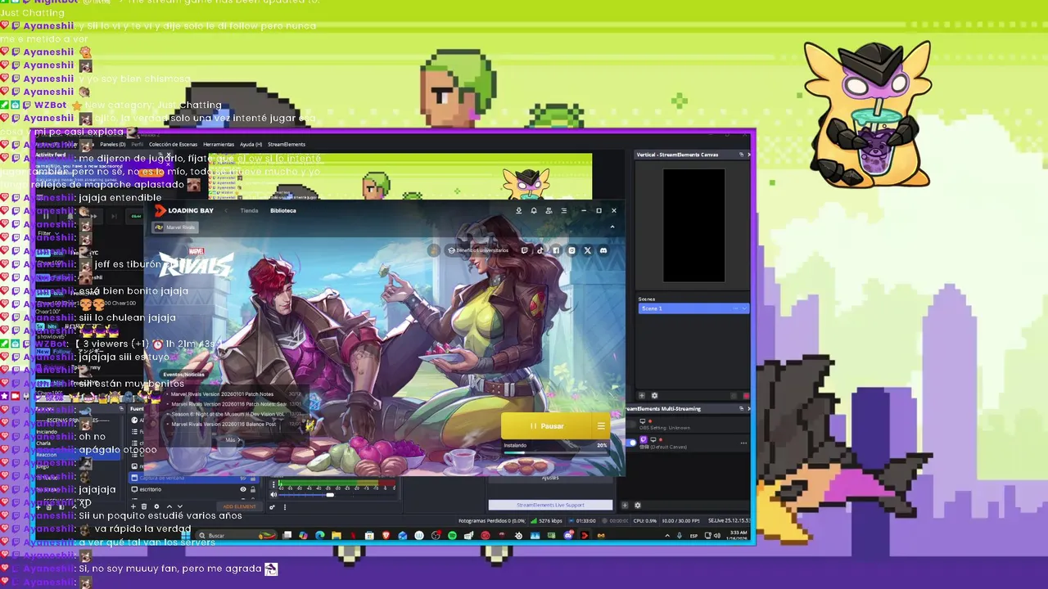This screenshot has width=1048, height=589.
Task: Undock the Vertical StreamElements Canvas panel
Action: point(742,155)
